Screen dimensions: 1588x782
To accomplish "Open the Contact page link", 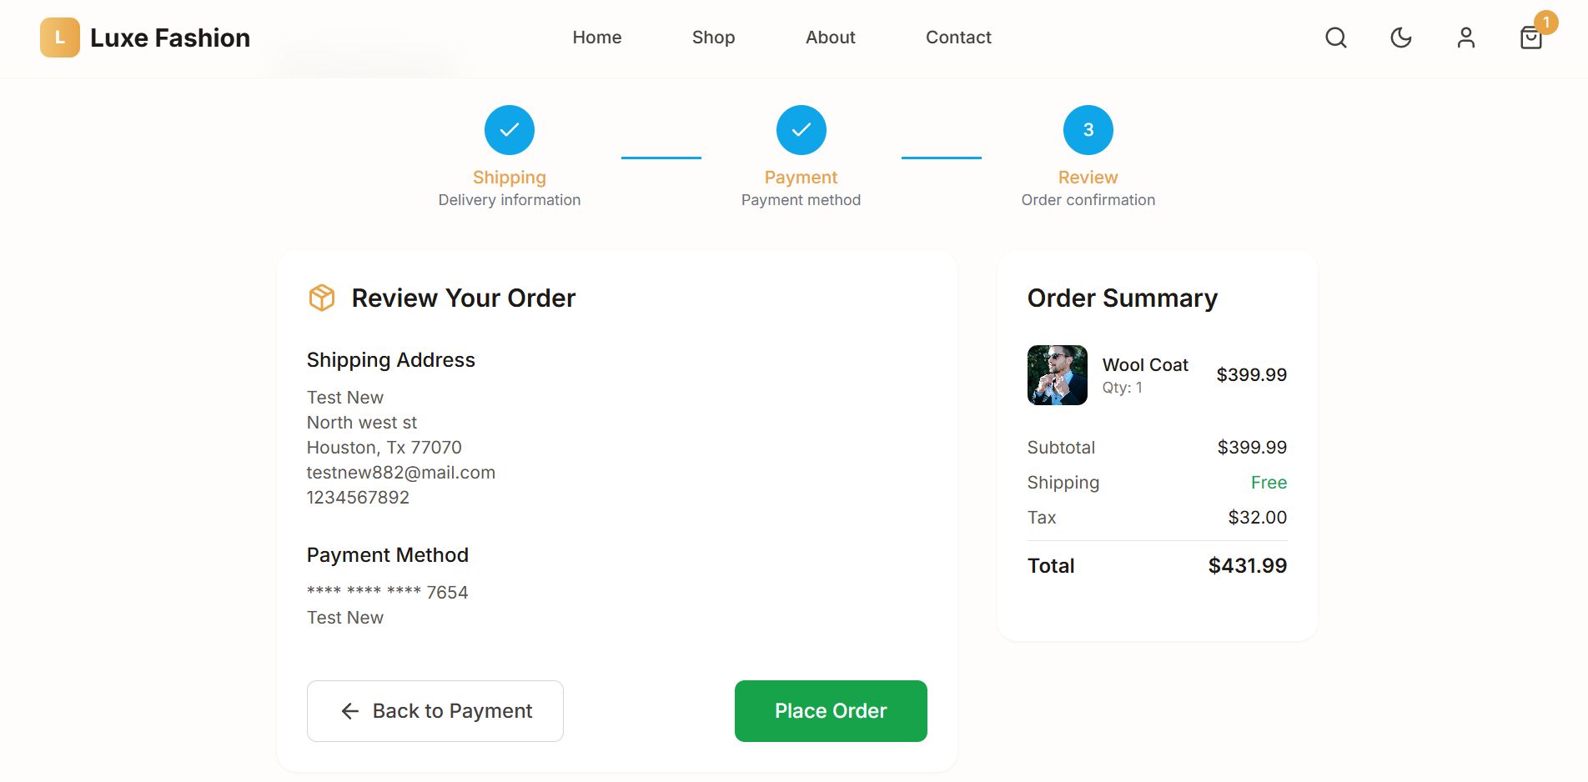I will click(958, 38).
